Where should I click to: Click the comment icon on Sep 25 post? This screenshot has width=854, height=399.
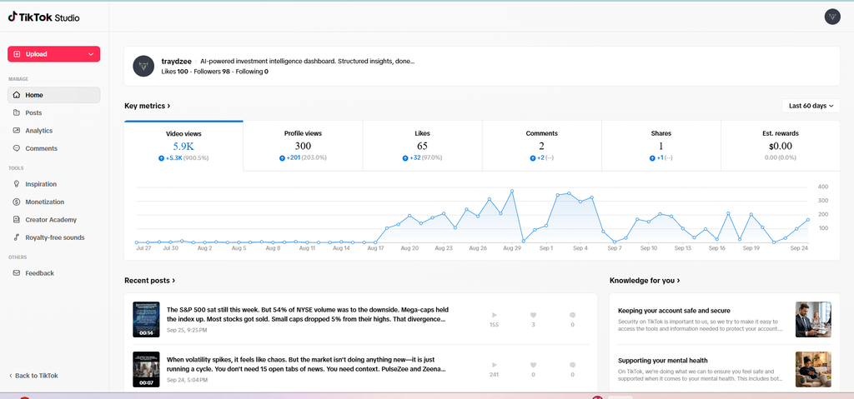[x=572, y=315]
